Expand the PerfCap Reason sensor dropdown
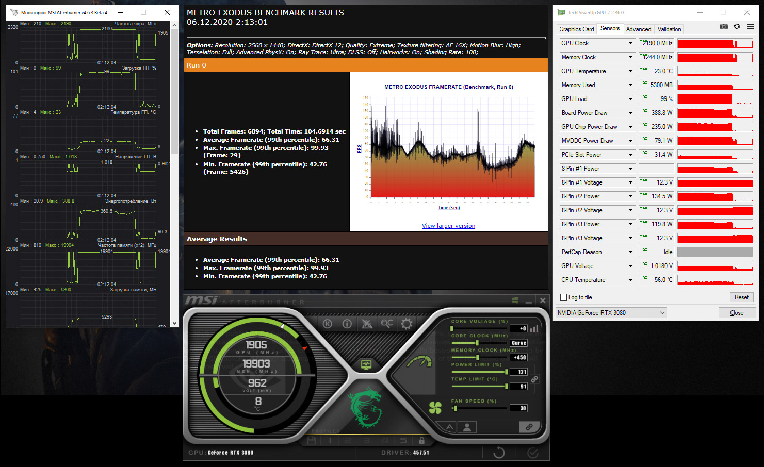Screen dimensions: 764x467 pyautogui.click(x=630, y=252)
